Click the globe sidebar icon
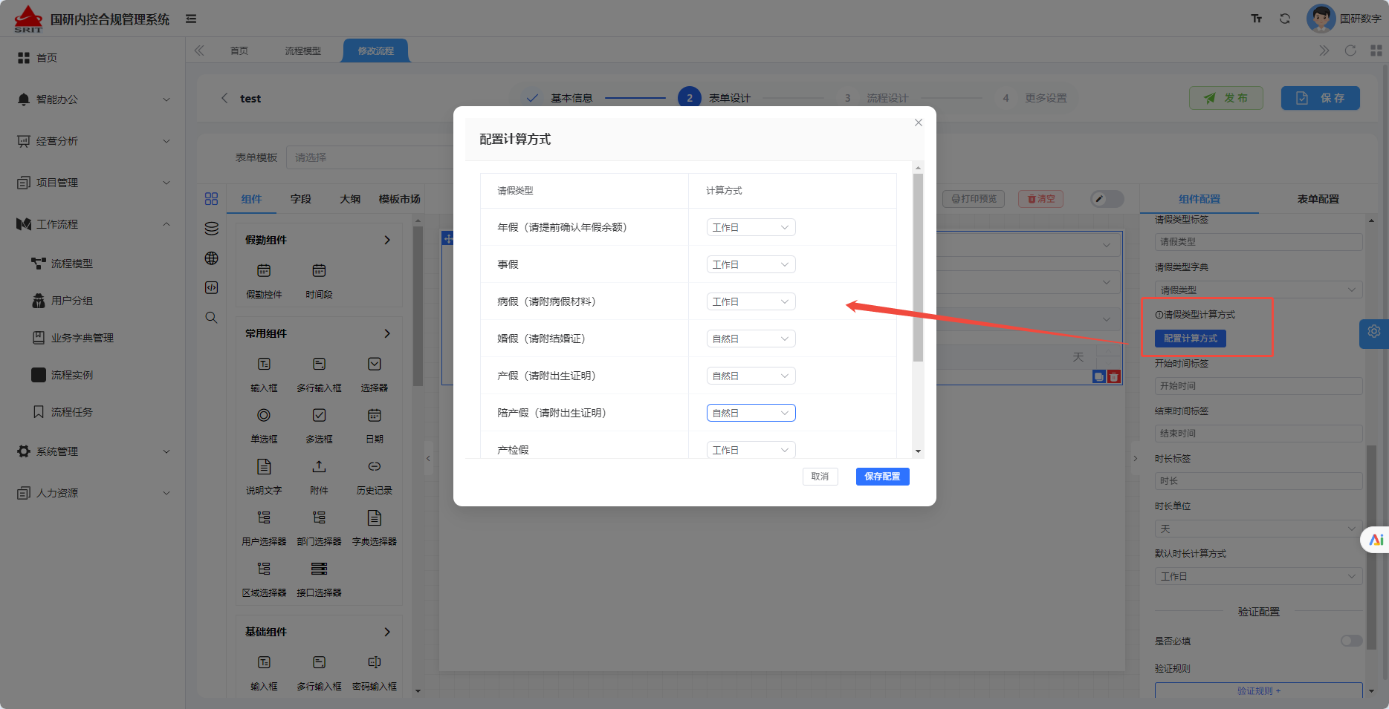Viewport: 1389px width, 709px height. (212, 258)
